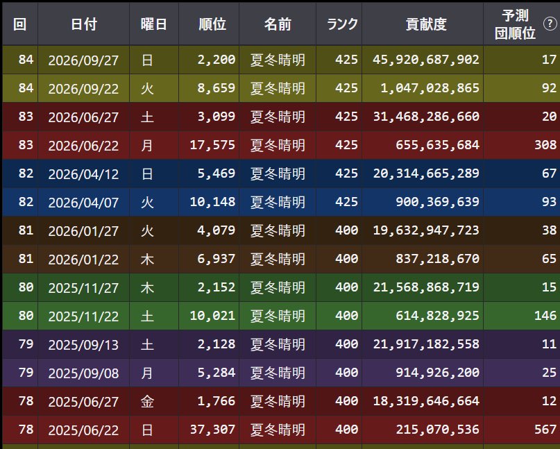Sort by the 予測団順位 column header
Image resolution: width=560 pixels, height=449 pixels.
point(515,24)
